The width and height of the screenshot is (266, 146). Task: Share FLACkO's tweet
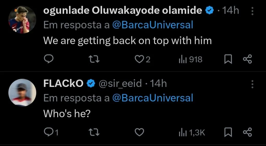[x=247, y=133]
